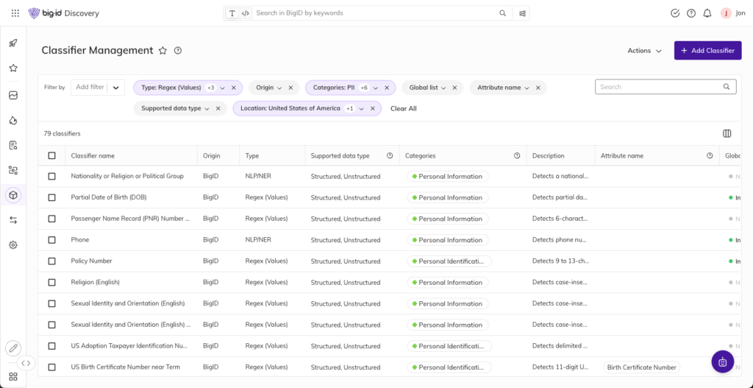753x388 pixels.
Task: Expand the Actions dropdown
Action: point(644,51)
